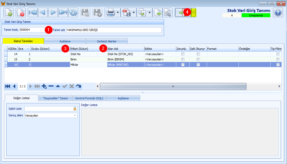Click the Tanım adı input field
The image size is (287, 164).
(114, 30)
